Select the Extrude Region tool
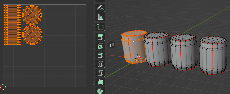This screenshot has width=230, height=94. (100, 37)
